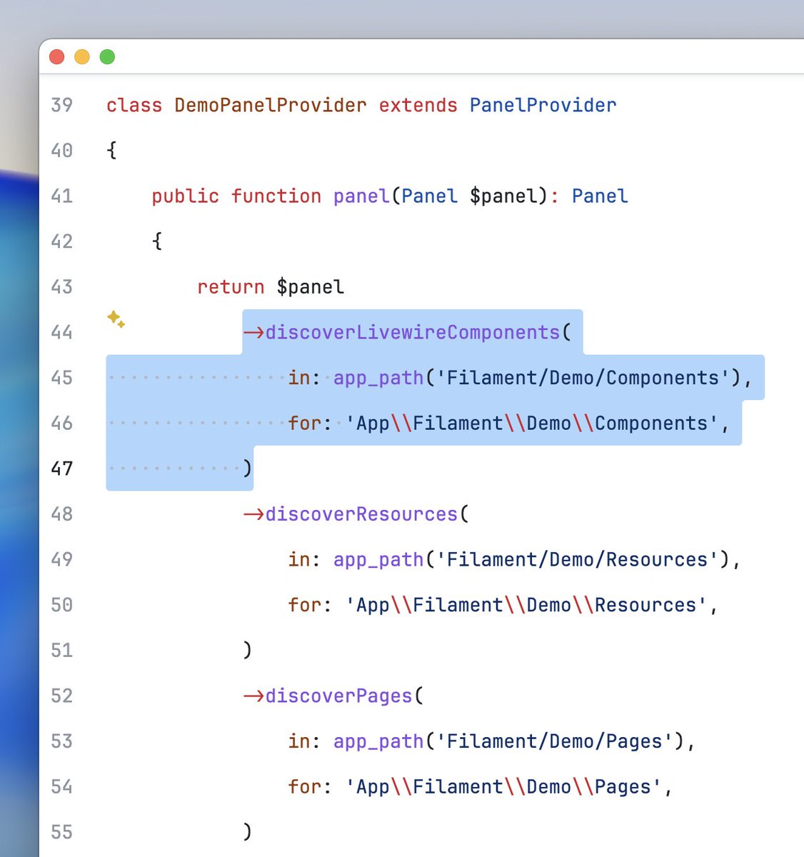The height and width of the screenshot is (857, 804).
Task: Click the 'return' keyword on line 43
Action: (x=231, y=287)
